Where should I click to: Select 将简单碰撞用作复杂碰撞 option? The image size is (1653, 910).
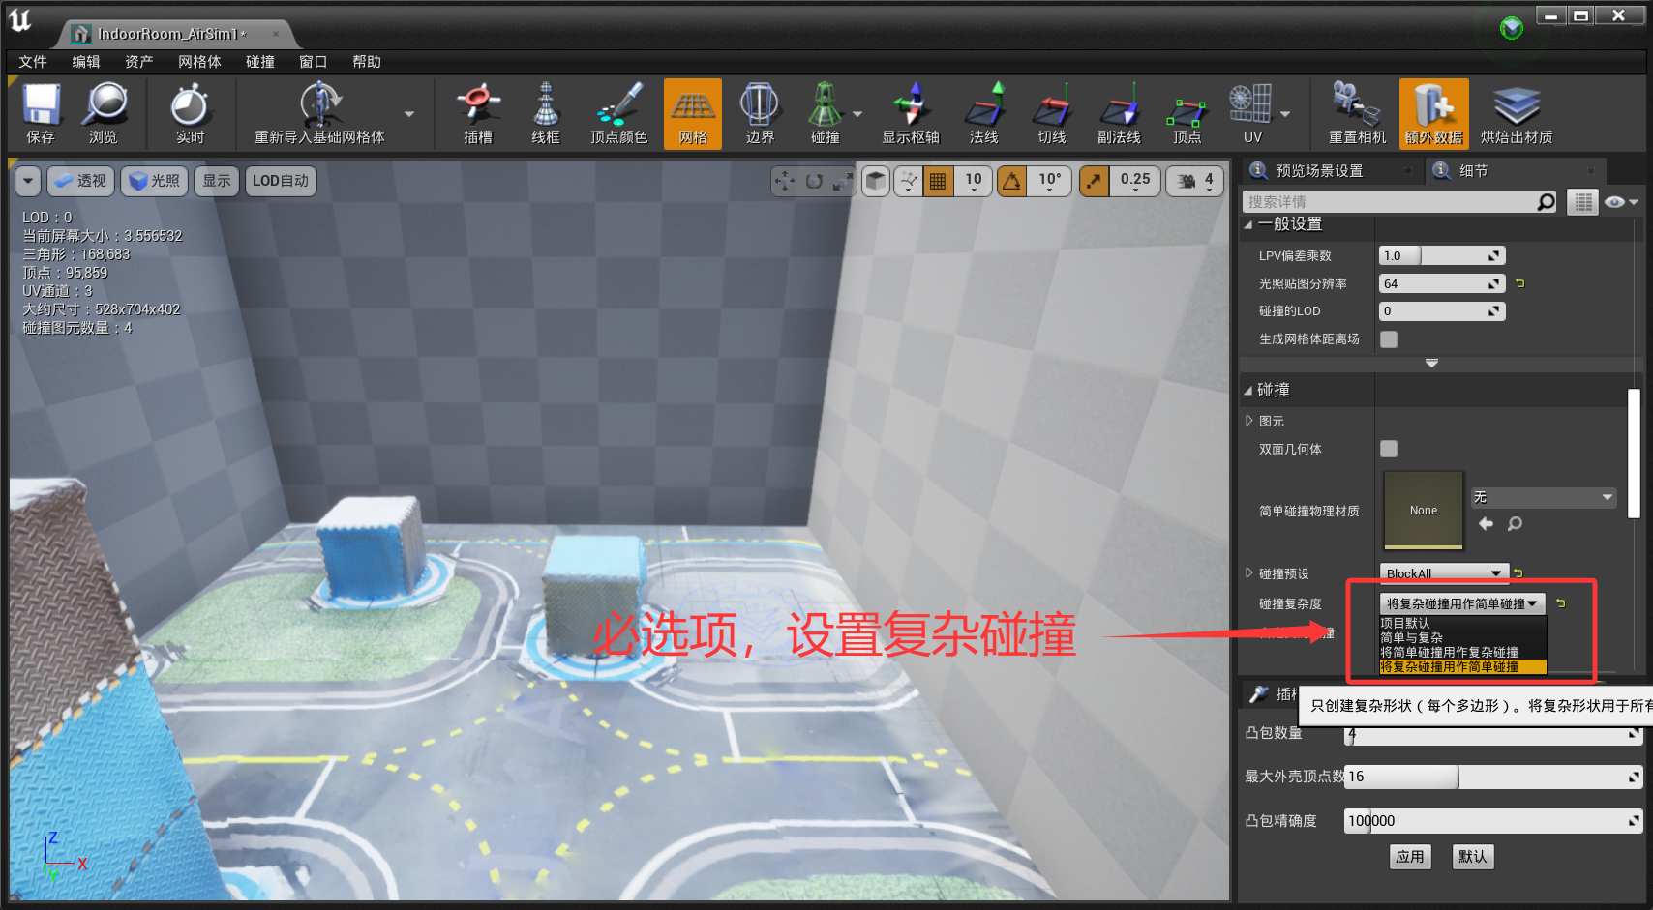click(x=1462, y=653)
